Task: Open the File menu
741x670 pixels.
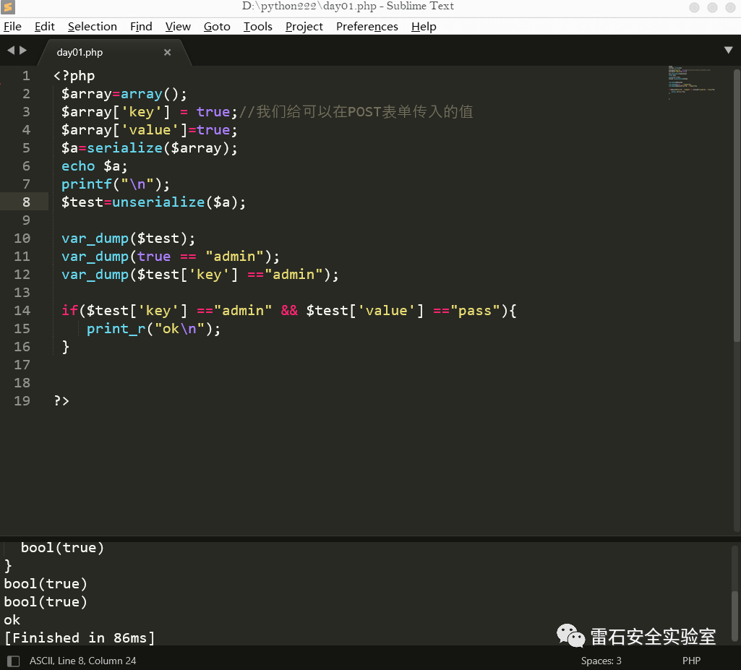Action: (x=12, y=27)
